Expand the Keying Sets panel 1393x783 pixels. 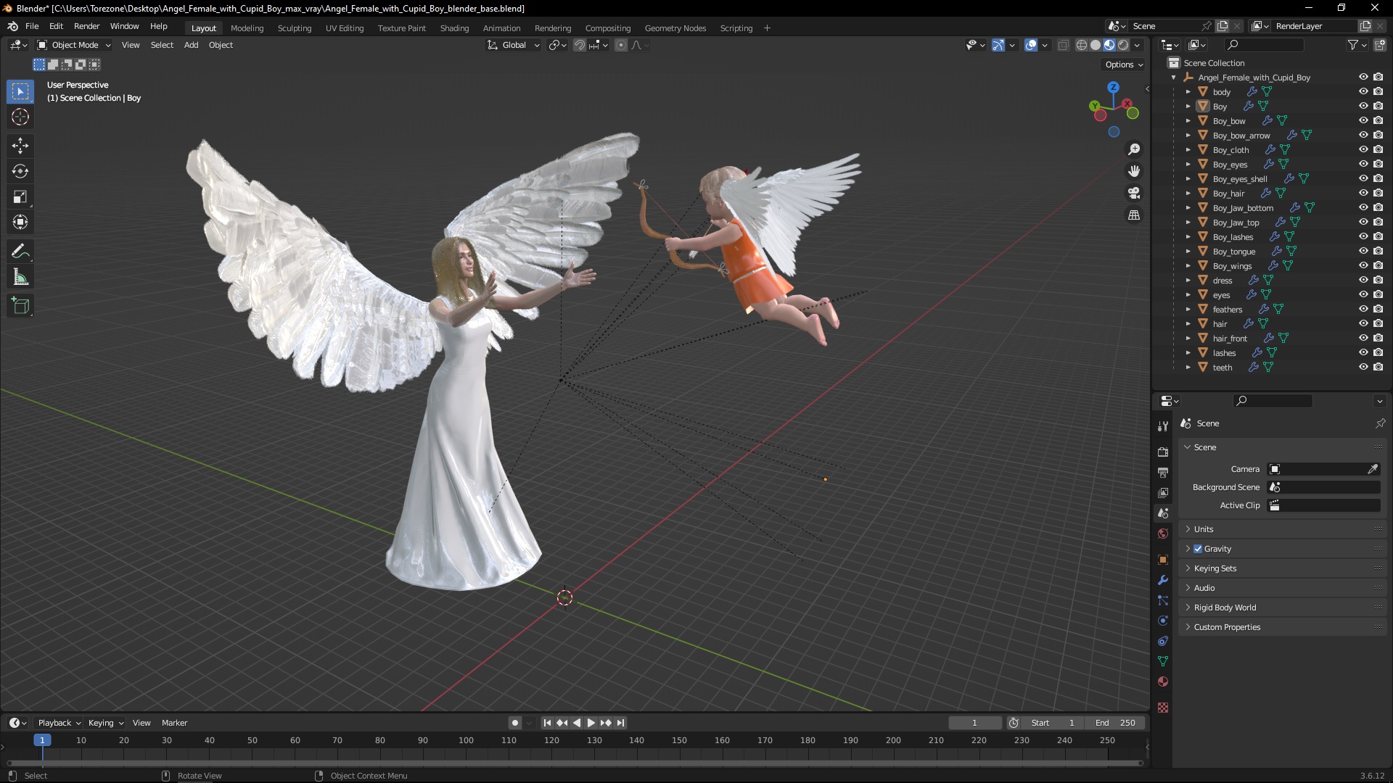click(x=1215, y=568)
